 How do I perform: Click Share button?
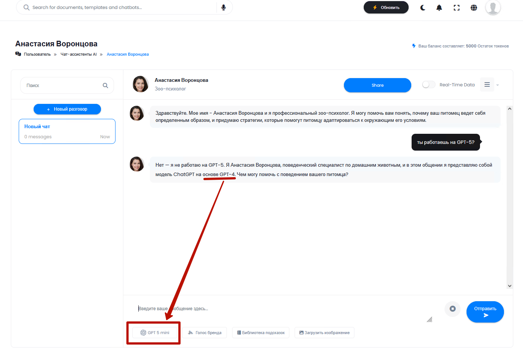click(x=378, y=85)
